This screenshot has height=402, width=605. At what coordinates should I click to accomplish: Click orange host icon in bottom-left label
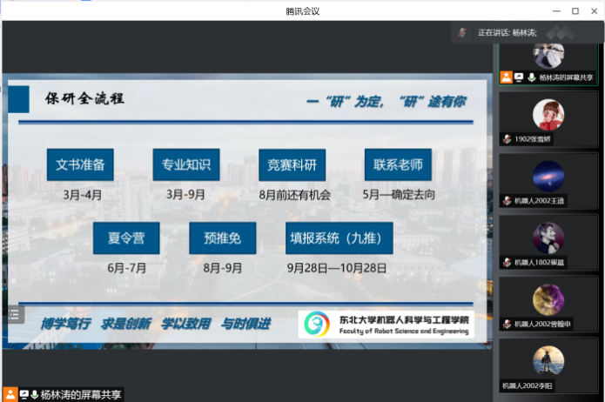pyautogui.click(x=10, y=394)
